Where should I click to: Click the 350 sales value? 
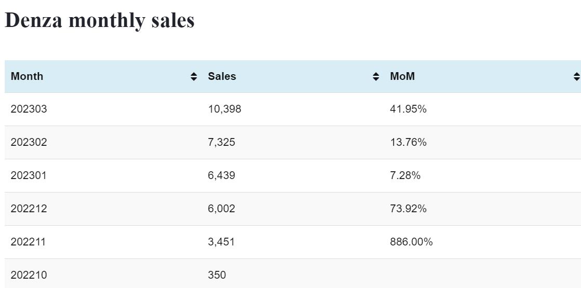pos(217,275)
